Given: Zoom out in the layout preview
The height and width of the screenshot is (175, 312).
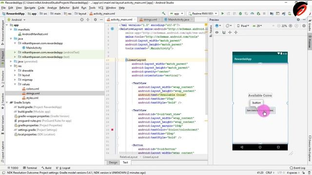Looking at the screenshot, I should pyautogui.click(x=278, y=26).
